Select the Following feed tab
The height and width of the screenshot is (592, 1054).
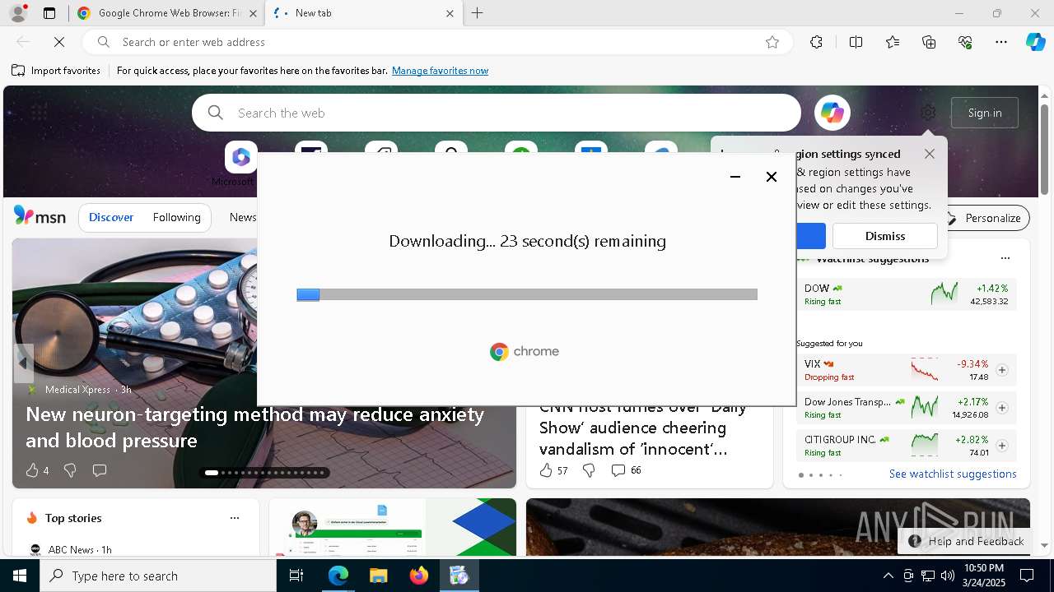(x=176, y=218)
